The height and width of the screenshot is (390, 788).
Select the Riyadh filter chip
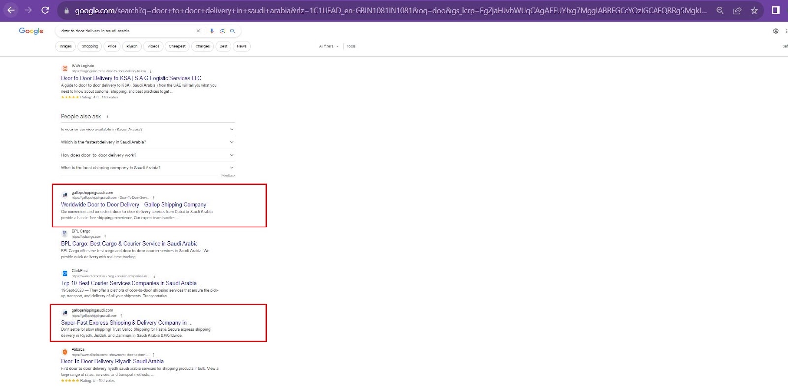132,46
